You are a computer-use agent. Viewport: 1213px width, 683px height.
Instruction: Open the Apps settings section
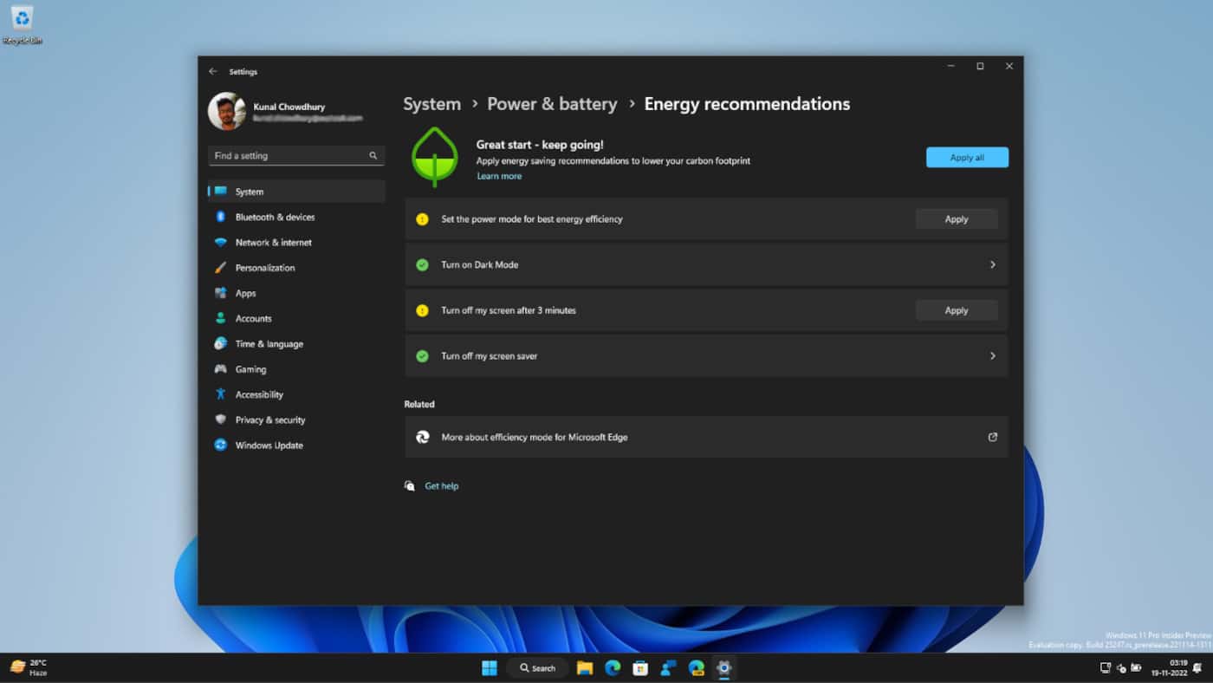pos(296,293)
